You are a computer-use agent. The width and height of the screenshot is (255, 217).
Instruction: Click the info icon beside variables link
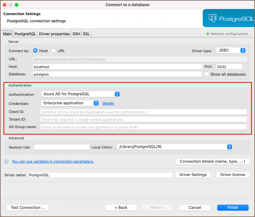point(6,161)
